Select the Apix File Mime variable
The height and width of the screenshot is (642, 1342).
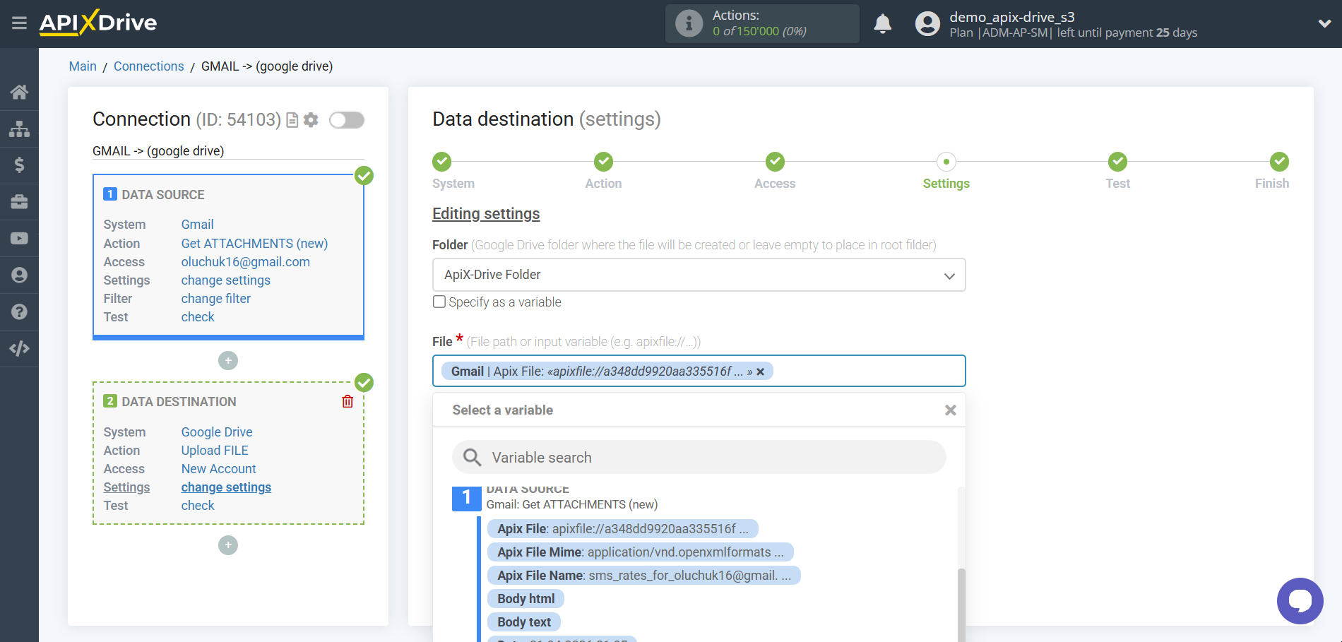(x=640, y=552)
